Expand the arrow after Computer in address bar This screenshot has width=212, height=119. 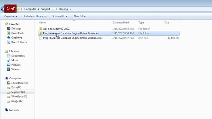coord(38,9)
